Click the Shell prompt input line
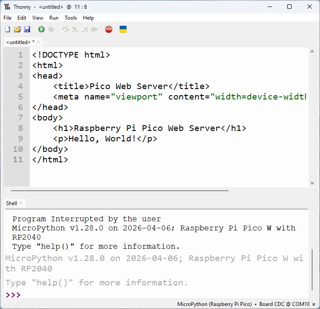320x309 pixels. click(156, 295)
